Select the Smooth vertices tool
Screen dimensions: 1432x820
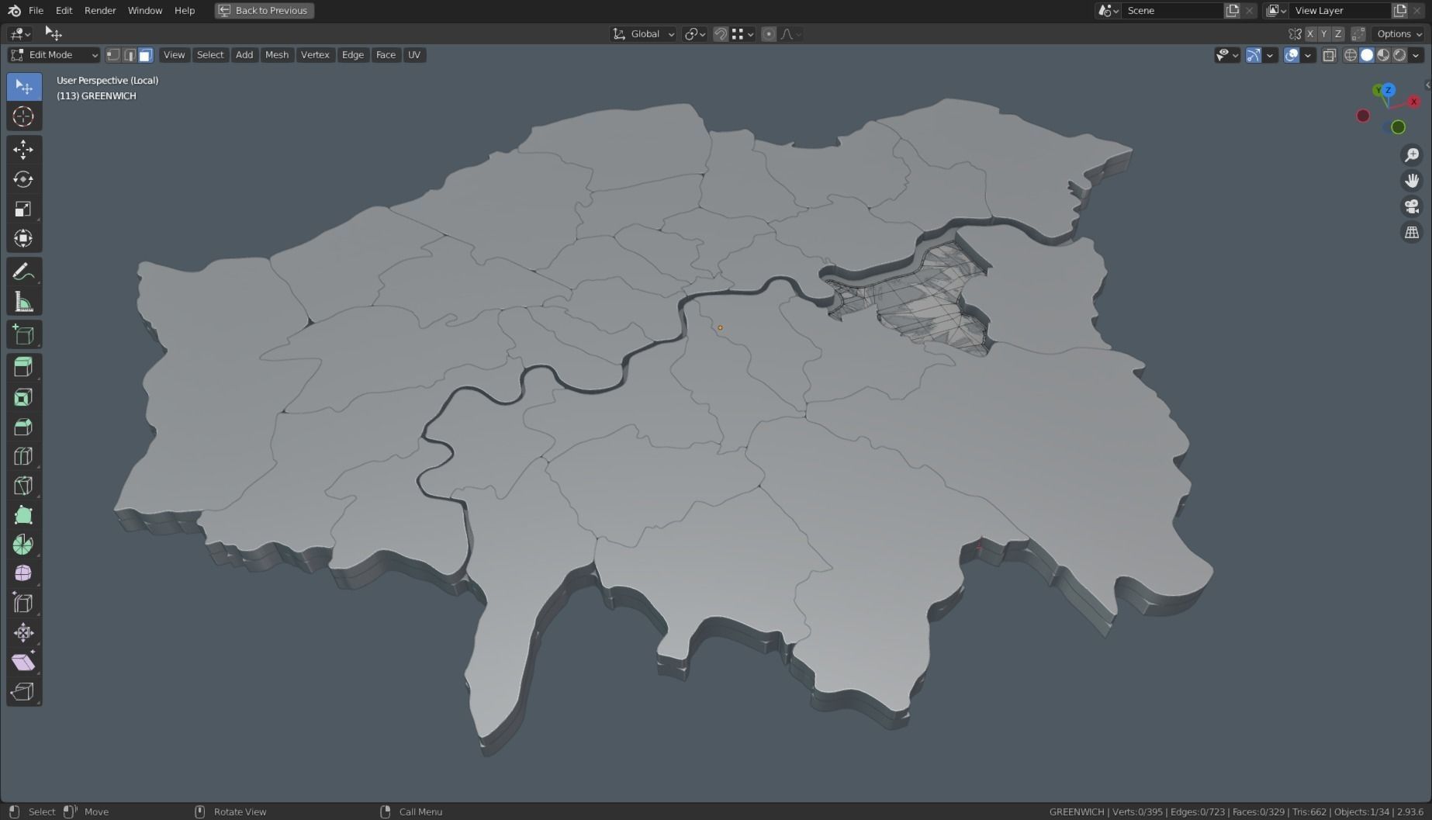[23, 573]
